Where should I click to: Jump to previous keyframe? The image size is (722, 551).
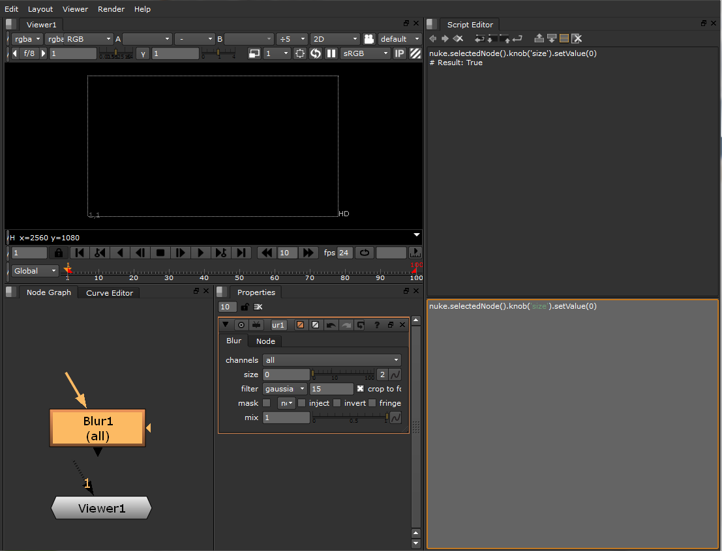(99, 253)
